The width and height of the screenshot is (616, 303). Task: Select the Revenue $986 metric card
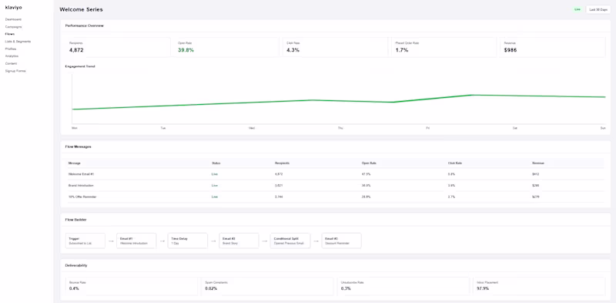[x=553, y=47]
